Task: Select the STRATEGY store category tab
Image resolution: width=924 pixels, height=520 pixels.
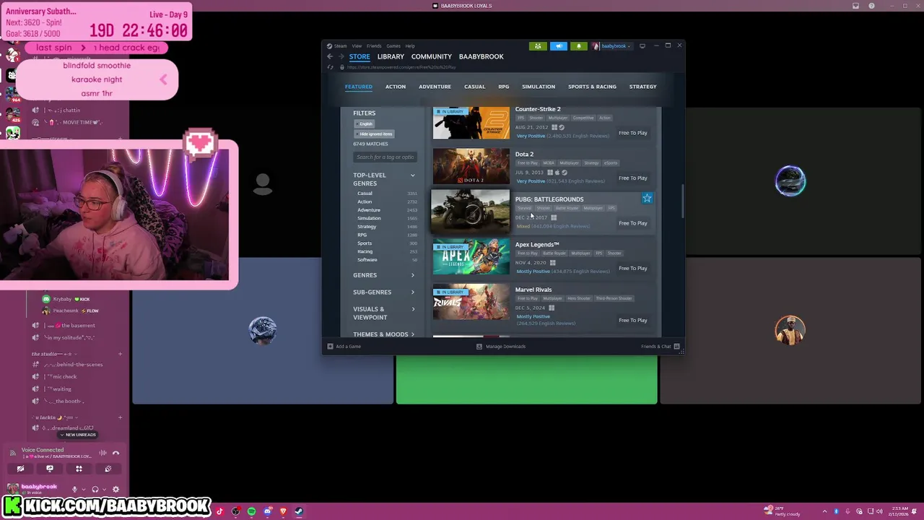Action: tap(642, 87)
